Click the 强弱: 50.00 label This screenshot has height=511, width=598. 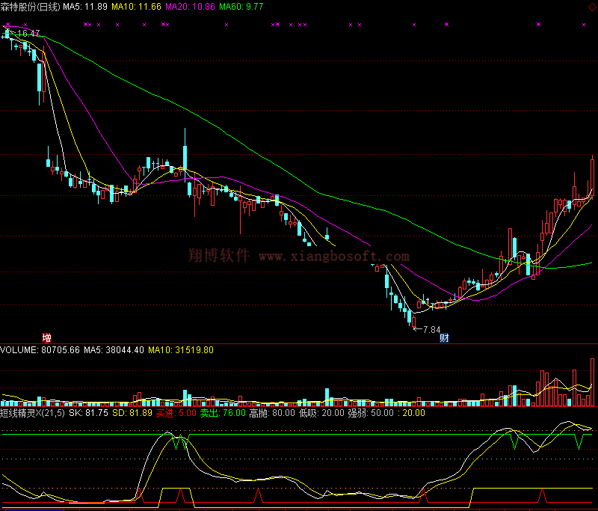point(371,413)
